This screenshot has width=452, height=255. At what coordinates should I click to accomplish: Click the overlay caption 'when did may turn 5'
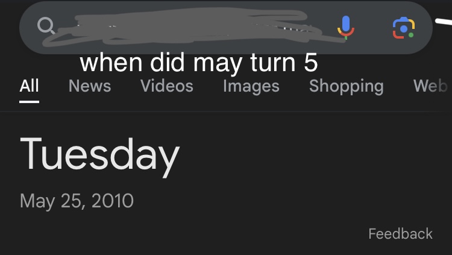[x=199, y=63]
